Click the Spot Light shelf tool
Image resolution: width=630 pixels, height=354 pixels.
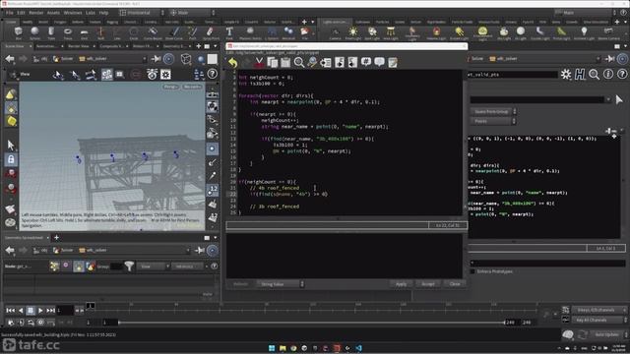(372, 32)
